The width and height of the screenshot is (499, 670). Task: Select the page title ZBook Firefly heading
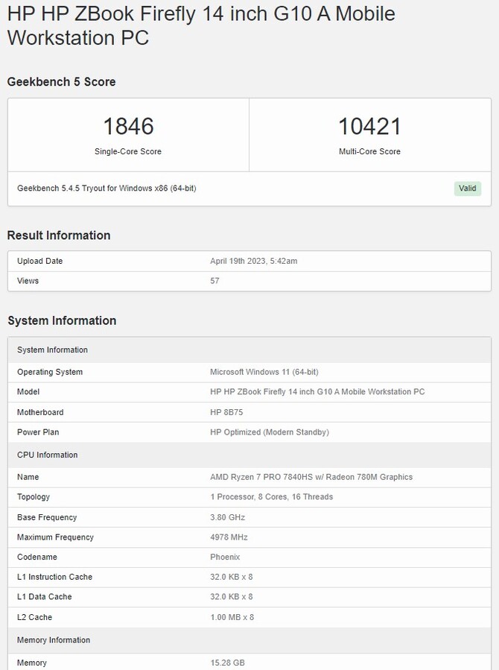pos(201,25)
